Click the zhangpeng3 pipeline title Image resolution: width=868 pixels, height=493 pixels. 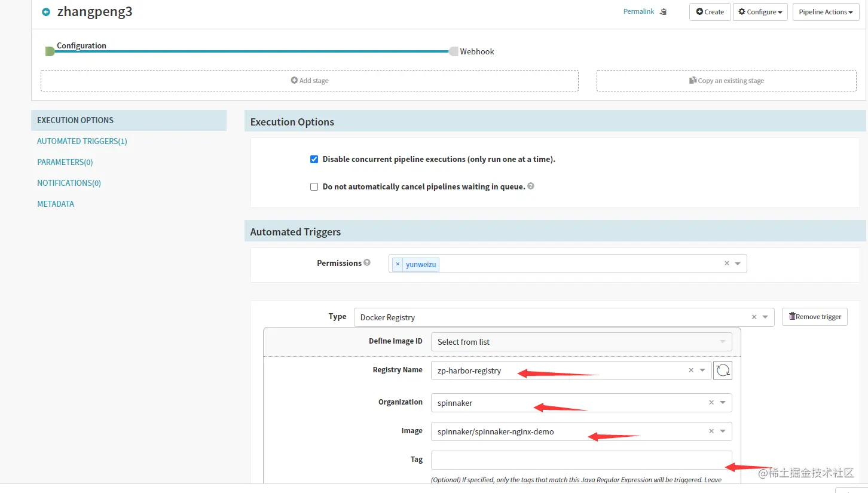click(x=94, y=11)
